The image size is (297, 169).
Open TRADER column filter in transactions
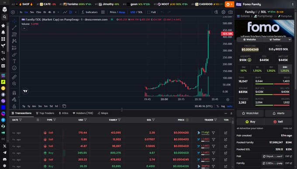[215, 120]
